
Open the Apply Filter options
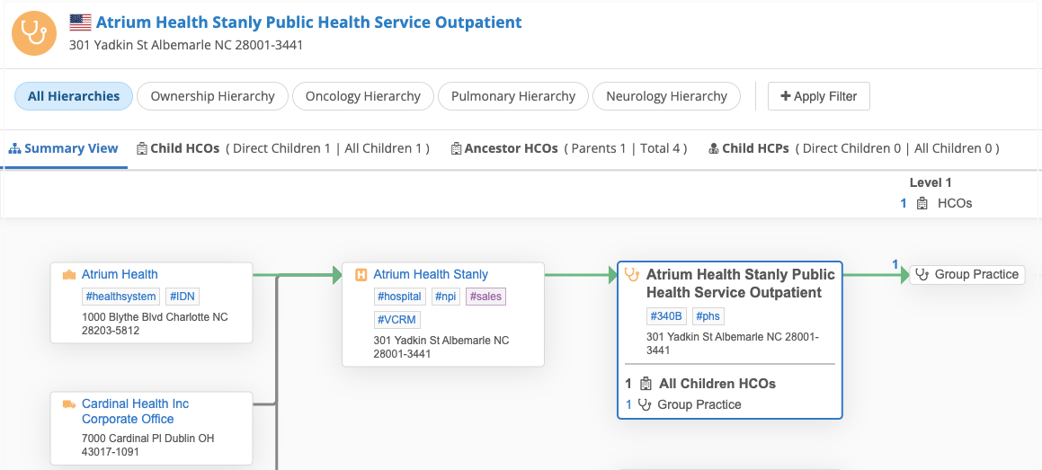point(818,96)
